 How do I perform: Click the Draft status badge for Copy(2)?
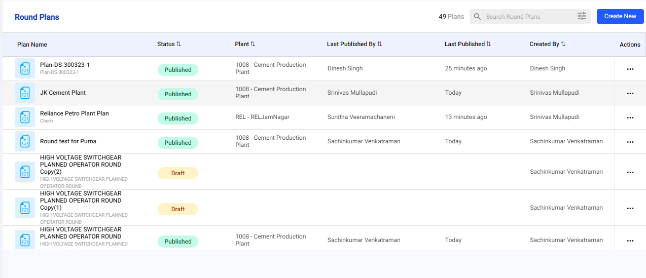[177, 173]
